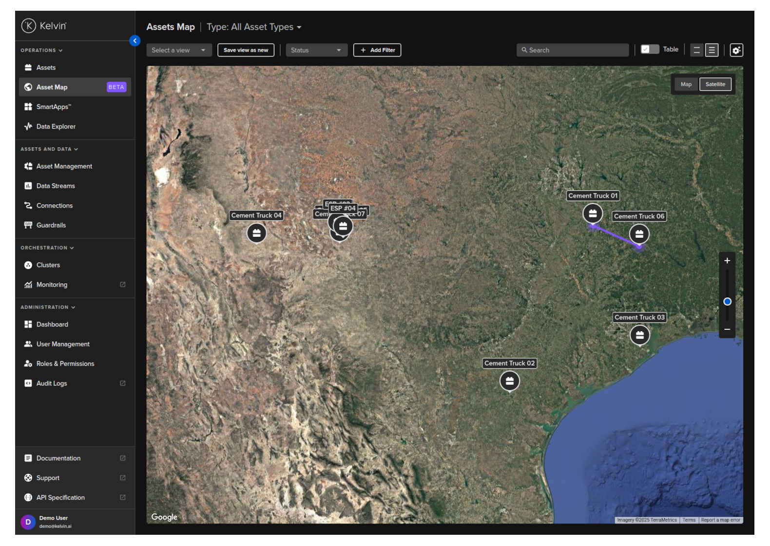The image size is (770, 546).
Task: Expand the All Asset Types dropdown
Action: point(254,27)
